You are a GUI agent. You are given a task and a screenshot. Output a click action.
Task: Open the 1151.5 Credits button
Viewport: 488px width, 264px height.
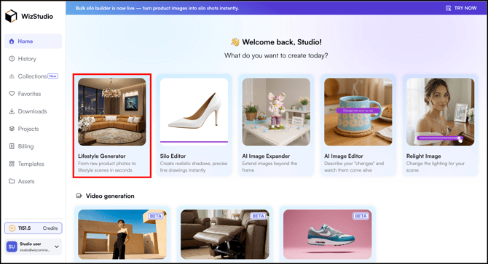pyautogui.click(x=33, y=228)
